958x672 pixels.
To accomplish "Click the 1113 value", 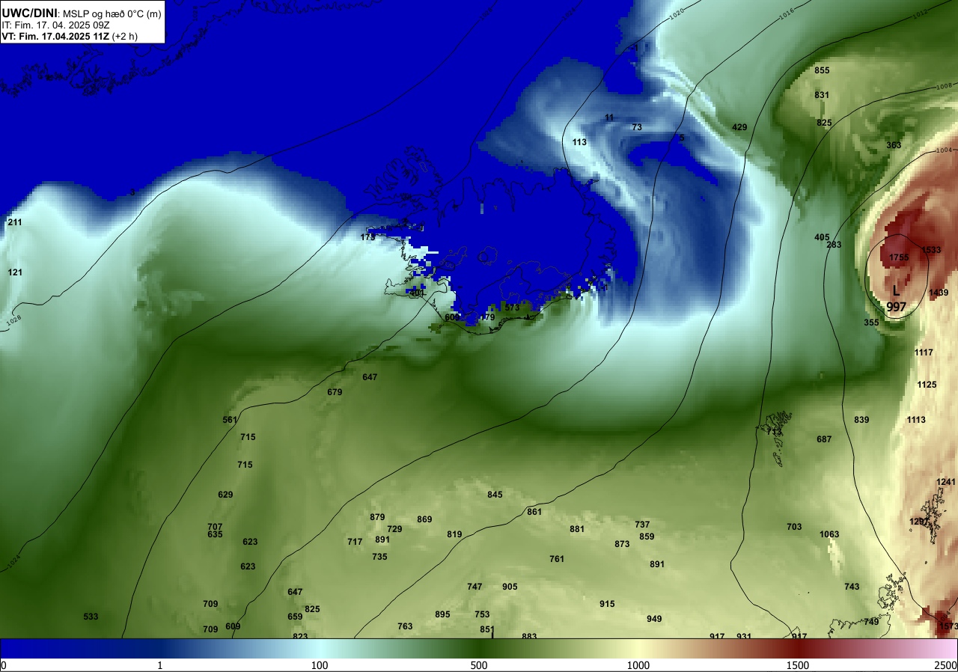I will 916,420.
